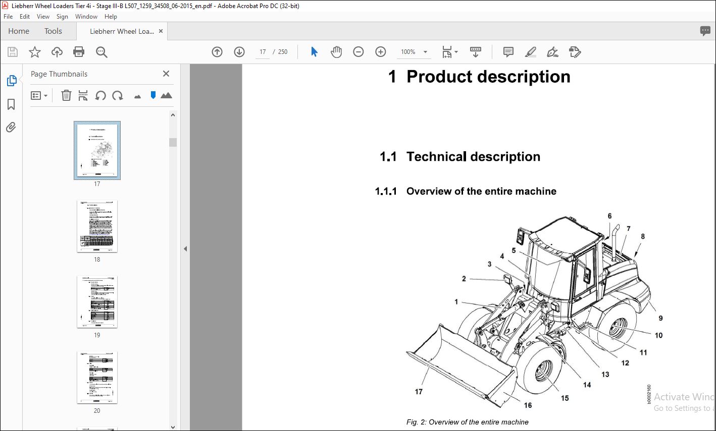The image size is (716, 431).
Task: Open the find text magnifier tool
Action: 101,52
